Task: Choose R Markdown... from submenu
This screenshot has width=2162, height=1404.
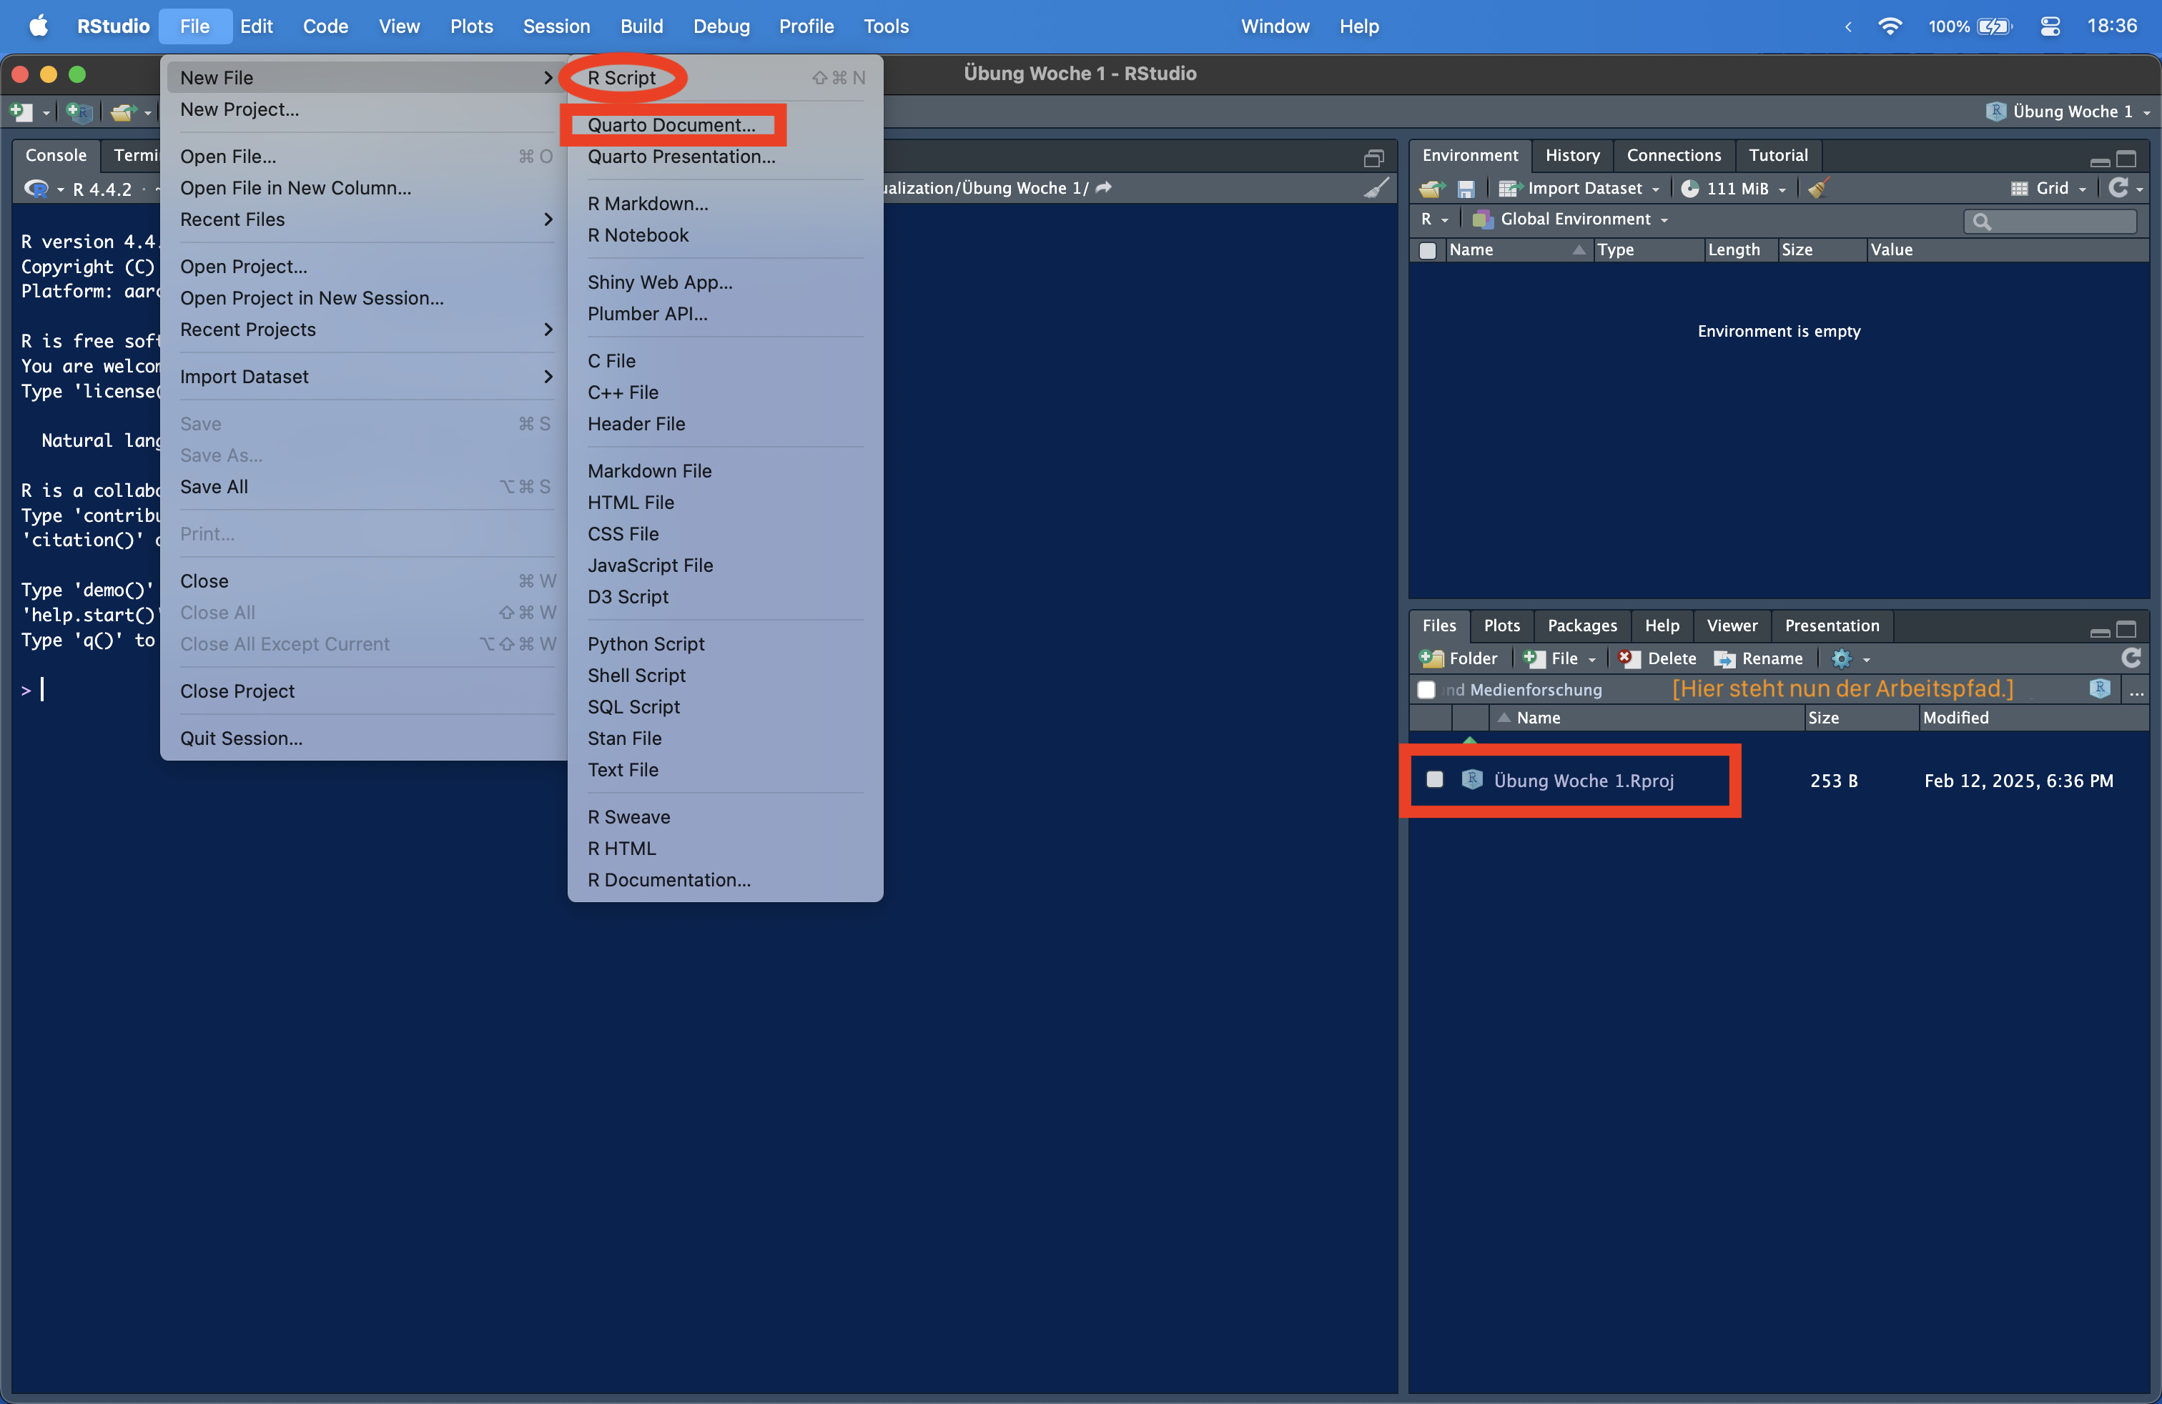Action: [648, 204]
